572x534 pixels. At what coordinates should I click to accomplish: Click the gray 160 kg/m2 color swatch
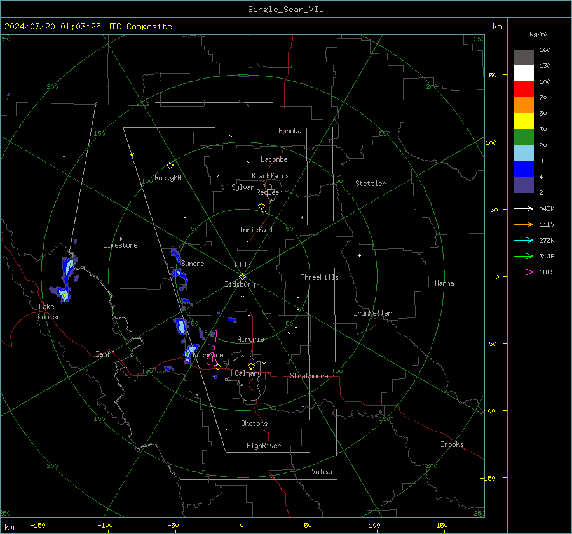pos(524,58)
